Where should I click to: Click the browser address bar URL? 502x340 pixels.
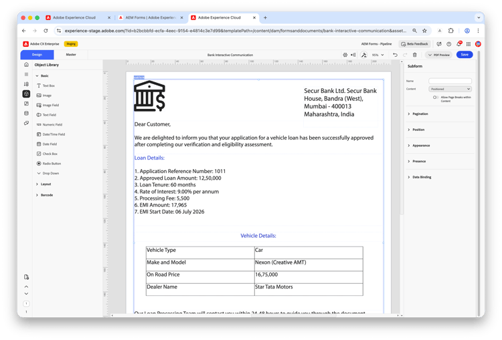click(x=236, y=31)
